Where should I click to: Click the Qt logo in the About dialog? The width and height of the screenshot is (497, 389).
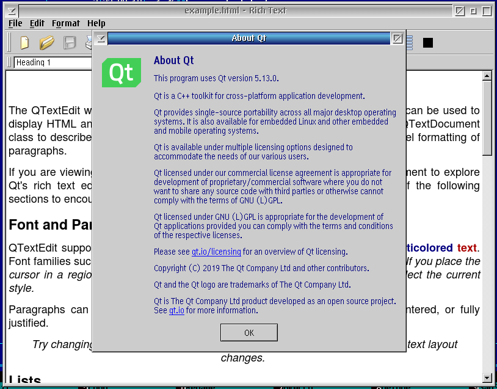pos(122,73)
